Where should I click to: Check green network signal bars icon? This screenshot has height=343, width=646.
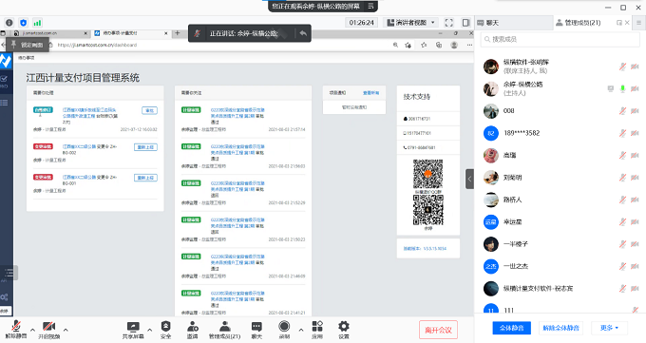point(37,23)
